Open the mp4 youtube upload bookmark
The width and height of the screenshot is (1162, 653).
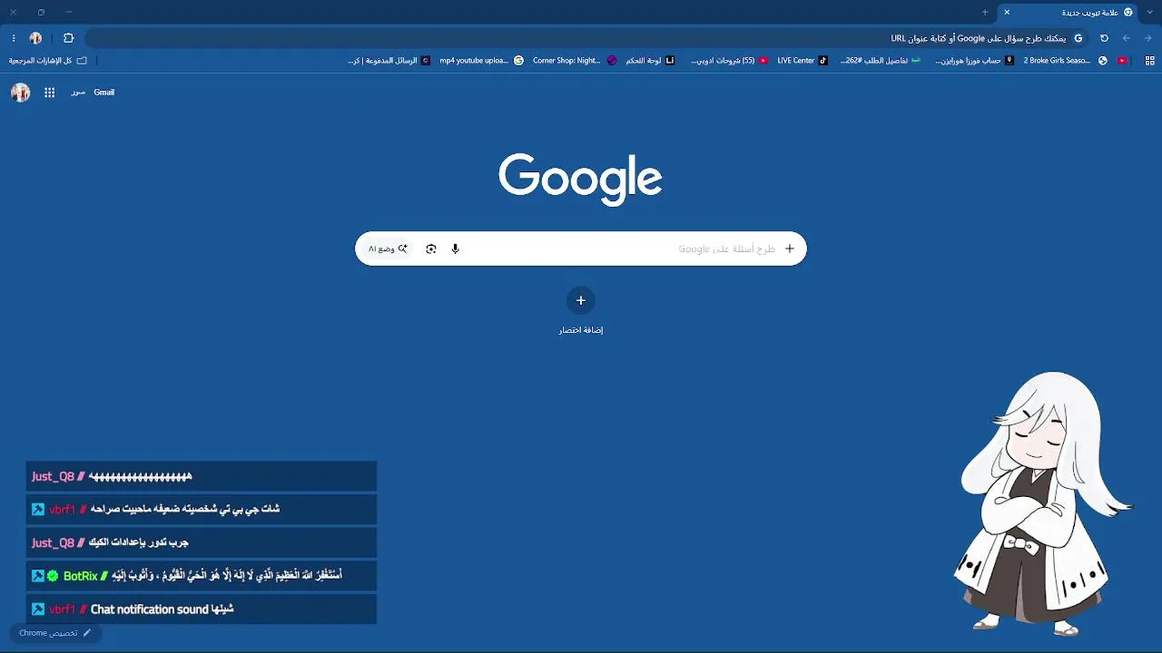482,61
